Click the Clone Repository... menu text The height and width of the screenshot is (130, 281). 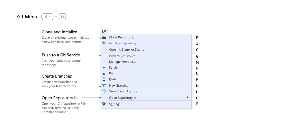coord(122,37)
